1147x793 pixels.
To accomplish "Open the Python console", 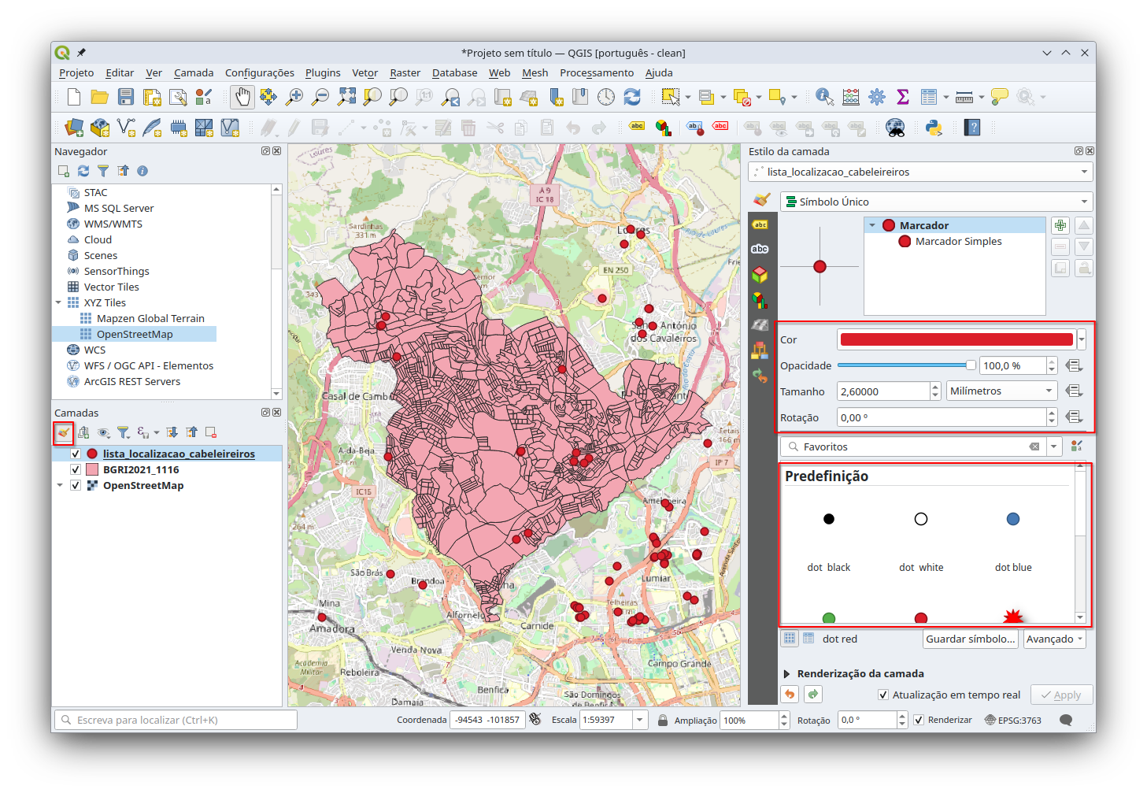I will 934,128.
